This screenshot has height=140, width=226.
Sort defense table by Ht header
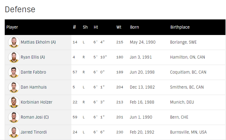point(96,27)
